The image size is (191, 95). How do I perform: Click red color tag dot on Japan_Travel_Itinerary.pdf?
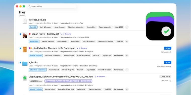30,34
